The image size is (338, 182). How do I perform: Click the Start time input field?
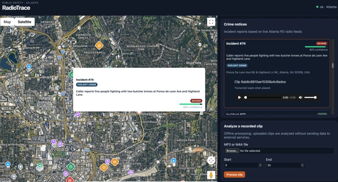pos(243,165)
